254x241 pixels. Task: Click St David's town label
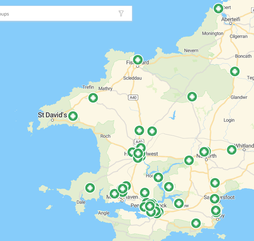[x=52, y=115]
